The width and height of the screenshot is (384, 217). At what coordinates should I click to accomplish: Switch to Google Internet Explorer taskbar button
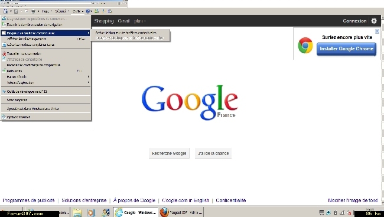[136, 212]
